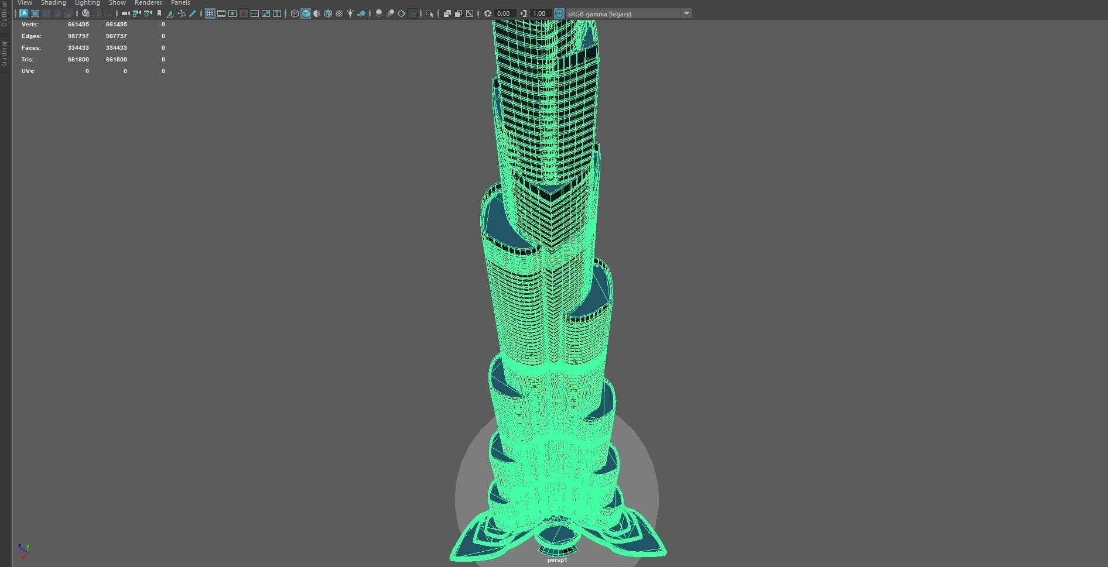1108x567 pixels.
Task: Open the Lighting menu
Action: tap(87, 3)
